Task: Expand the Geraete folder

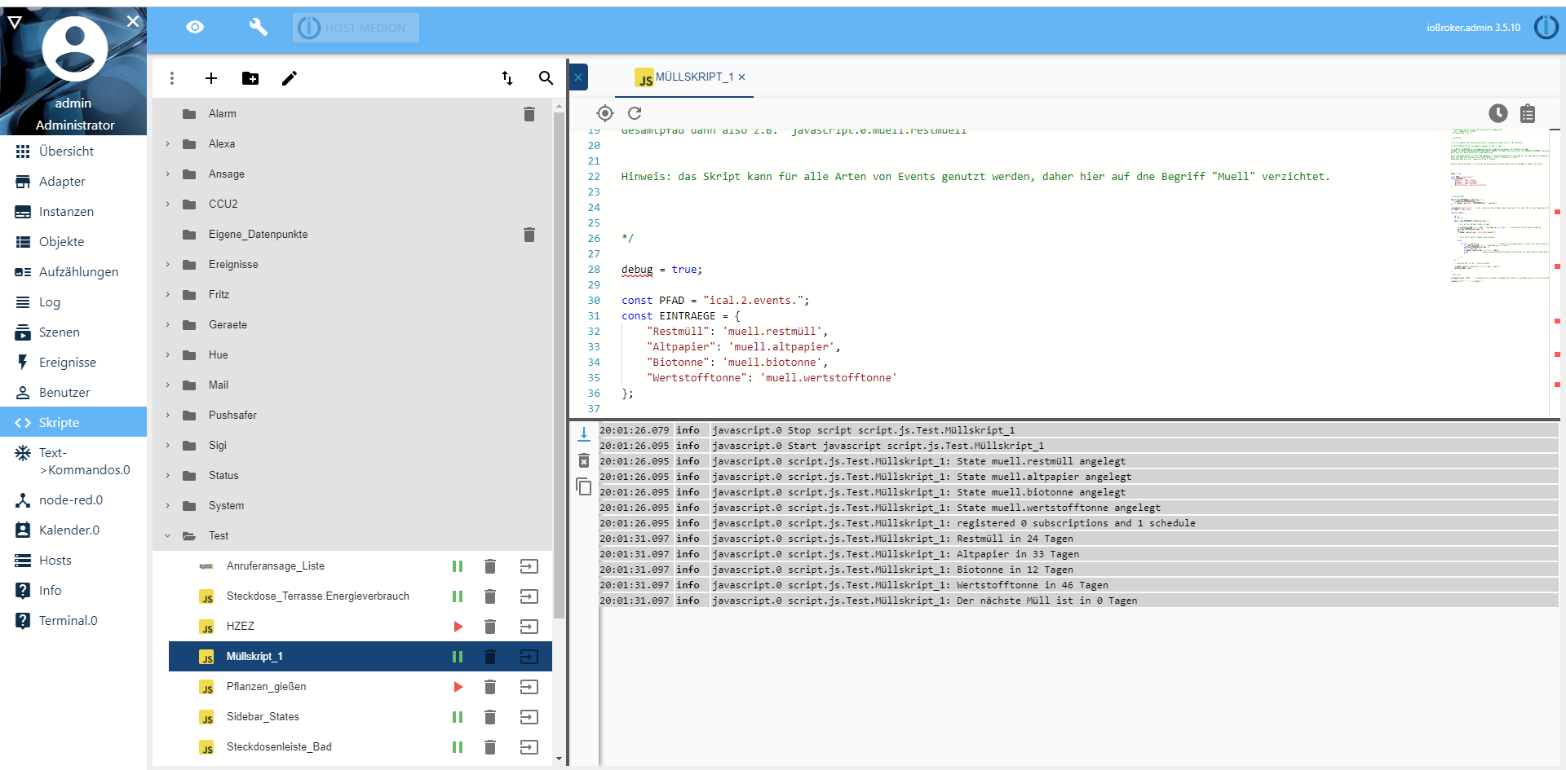Action: tap(168, 325)
